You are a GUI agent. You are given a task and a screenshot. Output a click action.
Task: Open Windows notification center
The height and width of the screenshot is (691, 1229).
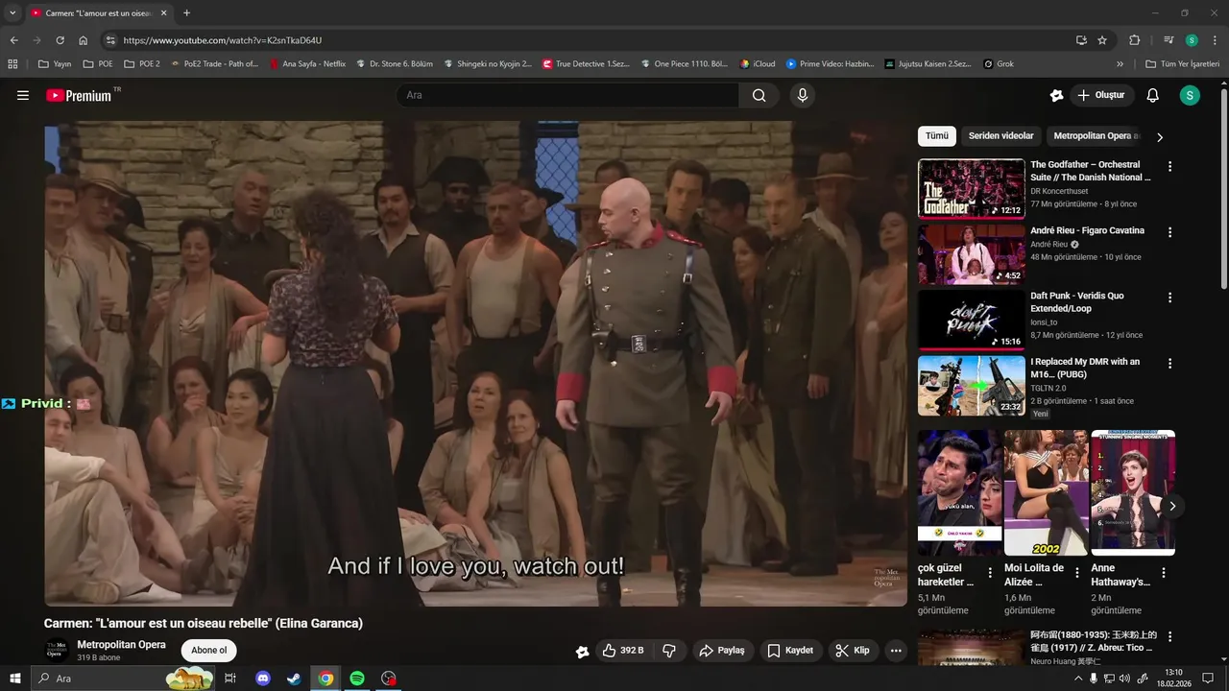coord(1208,679)
